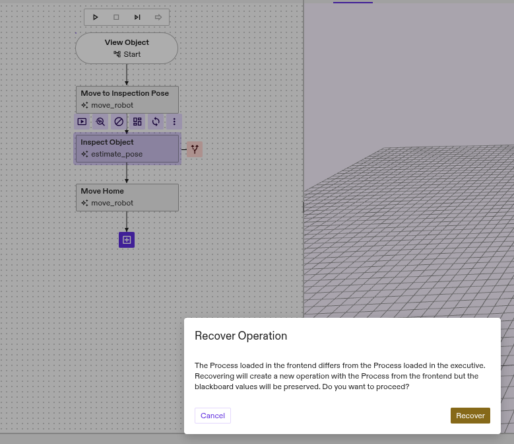Select the Move to Inspection Pose node
514x444 pixels.
127,99
